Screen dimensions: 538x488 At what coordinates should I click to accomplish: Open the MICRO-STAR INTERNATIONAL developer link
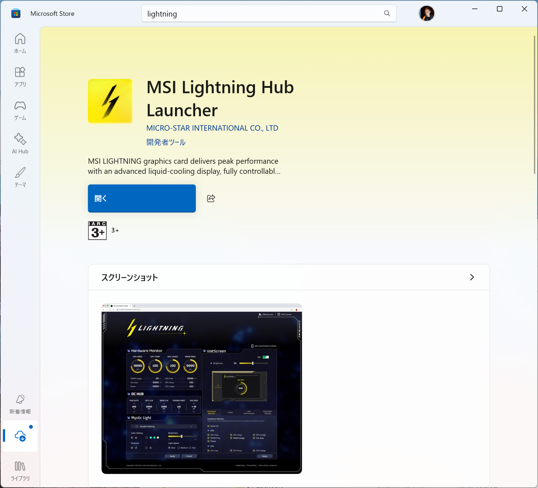212,128
